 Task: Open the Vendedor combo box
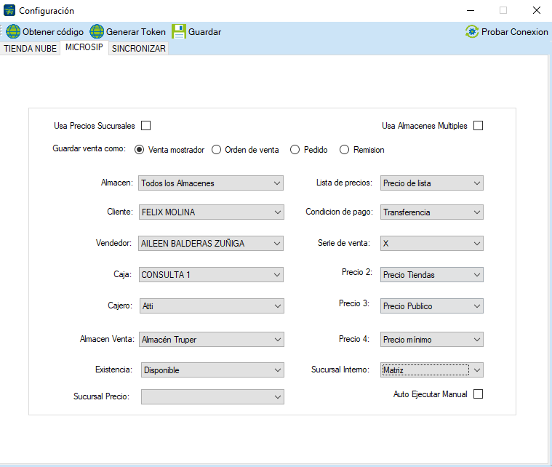pos(211,244)
